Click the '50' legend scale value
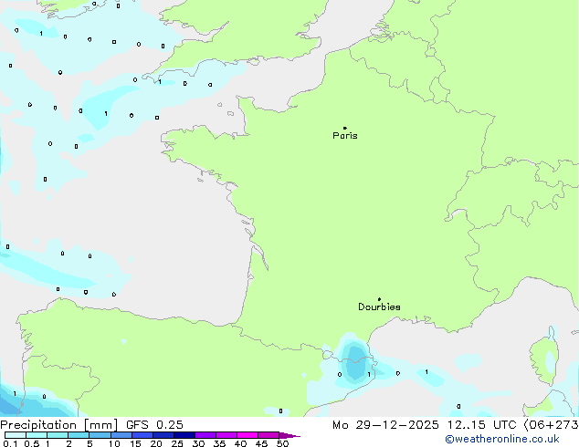579x447 pixels. [282, 443]
